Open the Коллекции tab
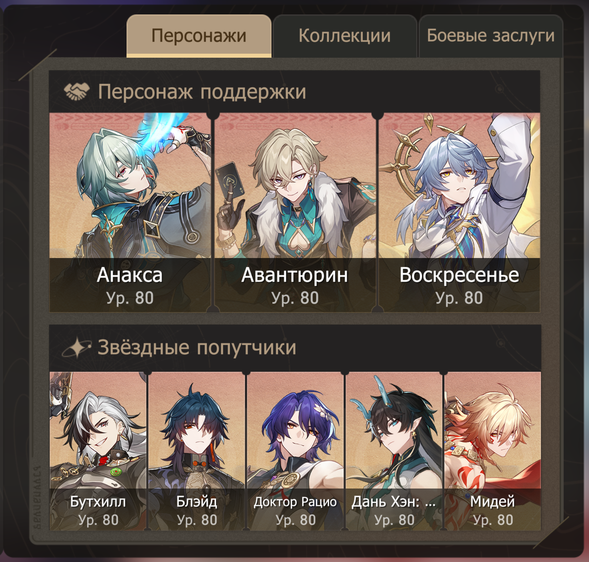Image resolution: width=589 pixels, height=562 pixels. click(345, 36)
